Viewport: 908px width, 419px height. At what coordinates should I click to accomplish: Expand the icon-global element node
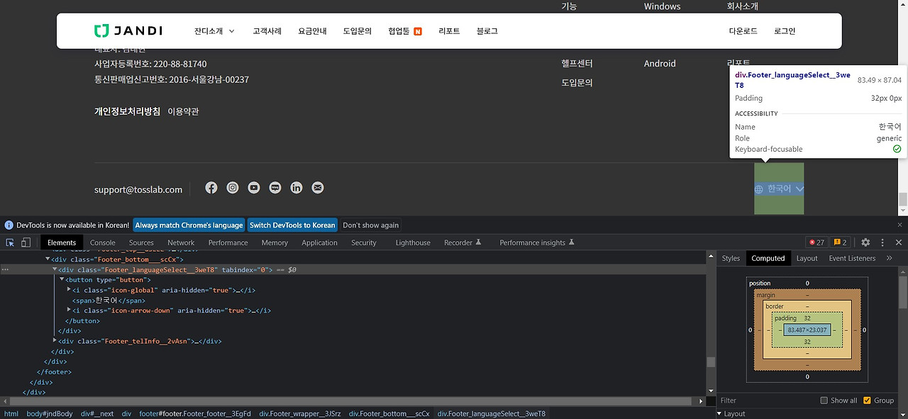(x=70, y=290)
